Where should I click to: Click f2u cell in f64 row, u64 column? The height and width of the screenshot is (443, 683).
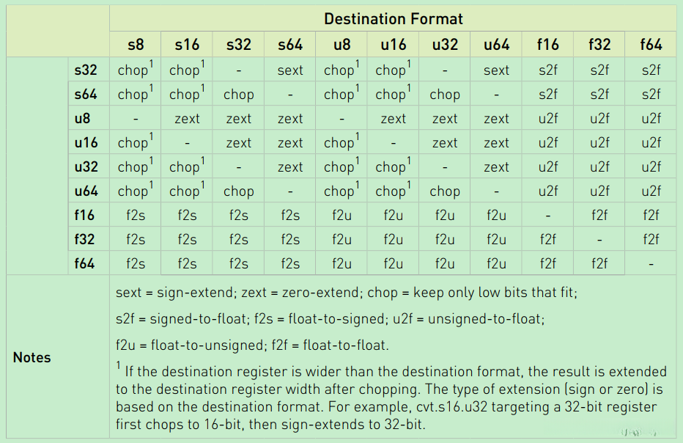point(496,264)
